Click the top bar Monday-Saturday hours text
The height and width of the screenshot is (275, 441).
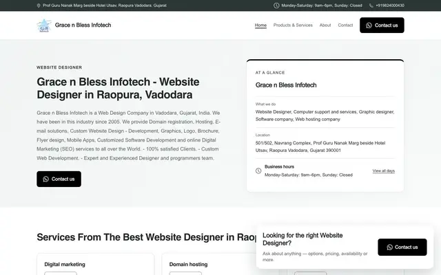(x=322, y=5)
